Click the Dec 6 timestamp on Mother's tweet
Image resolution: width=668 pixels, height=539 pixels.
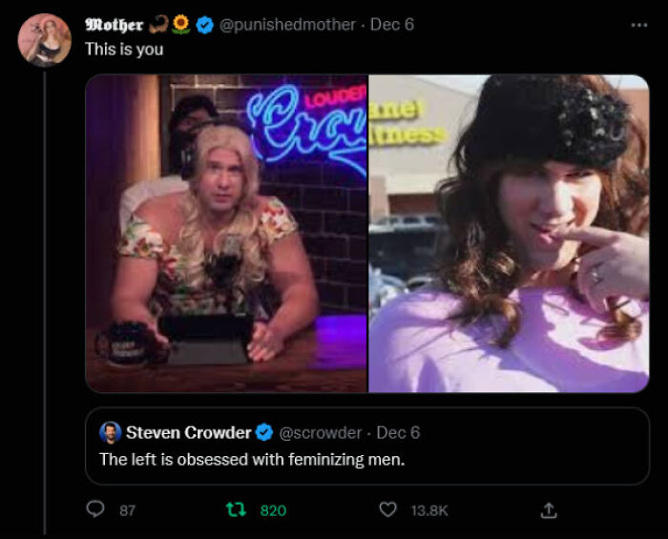pyautogui.click(x=391, y=25)
